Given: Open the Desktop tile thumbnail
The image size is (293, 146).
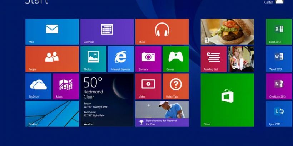Looking at the screenshot, I should point(52,114).
